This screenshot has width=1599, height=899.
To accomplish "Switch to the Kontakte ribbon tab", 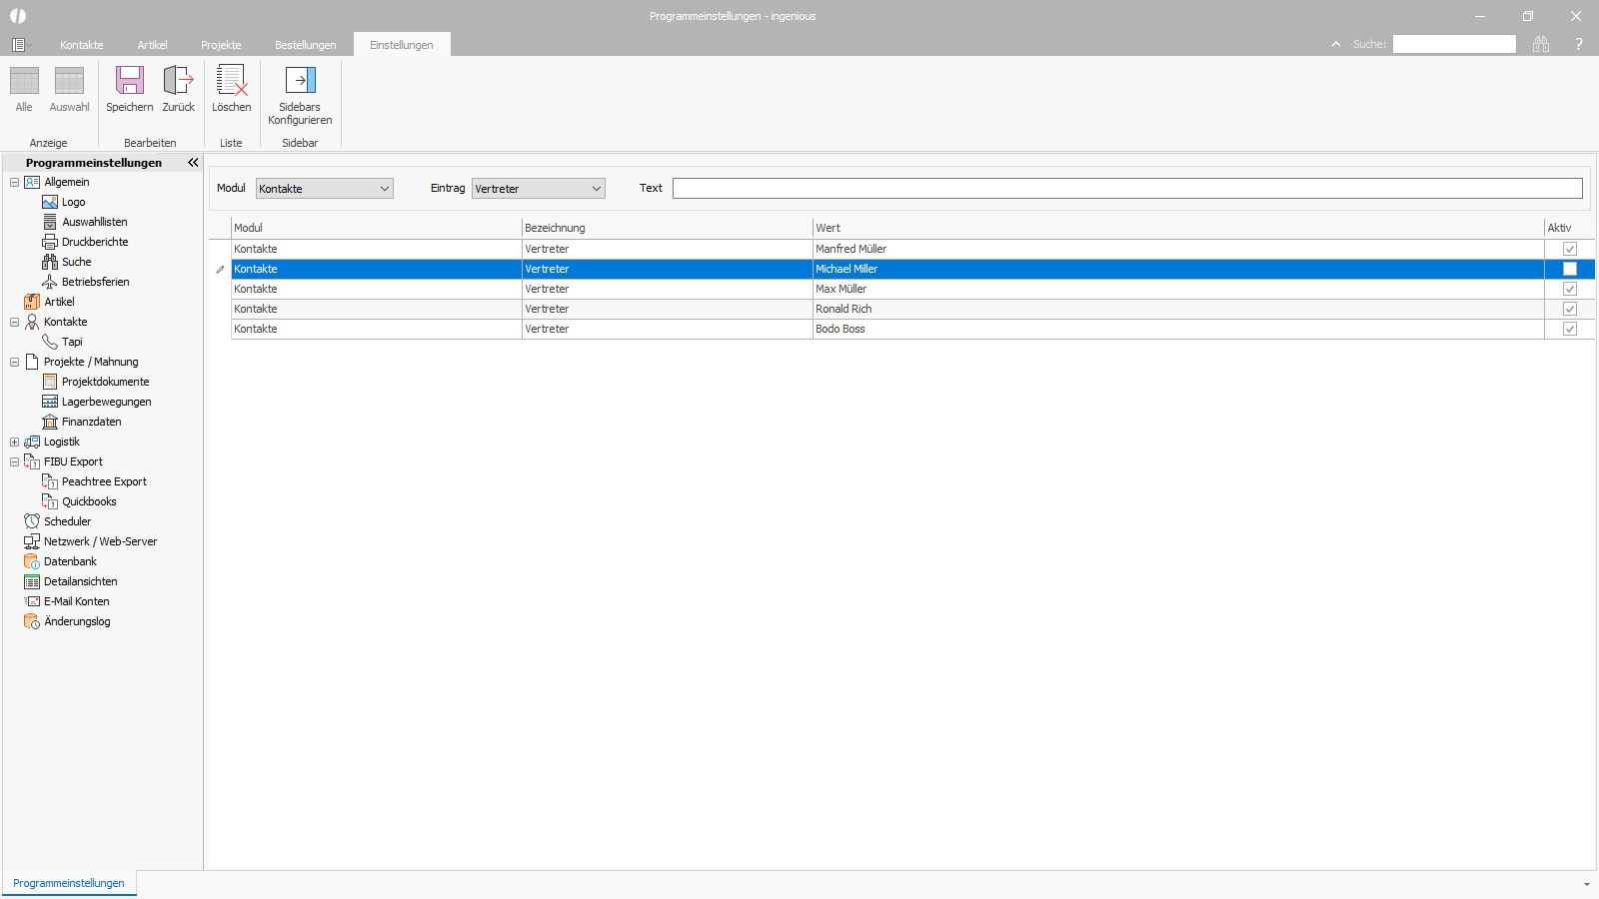I will pos(82,45).
